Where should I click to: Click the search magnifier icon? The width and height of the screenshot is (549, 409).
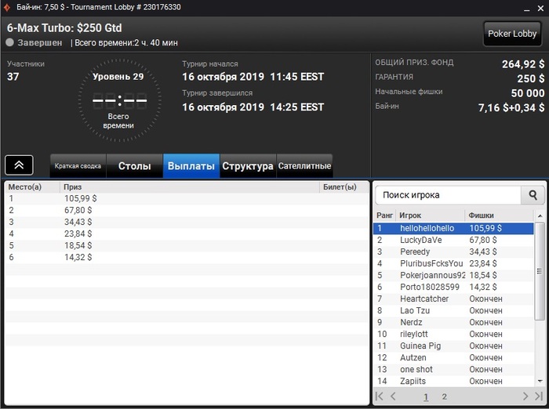coord(533,195)
